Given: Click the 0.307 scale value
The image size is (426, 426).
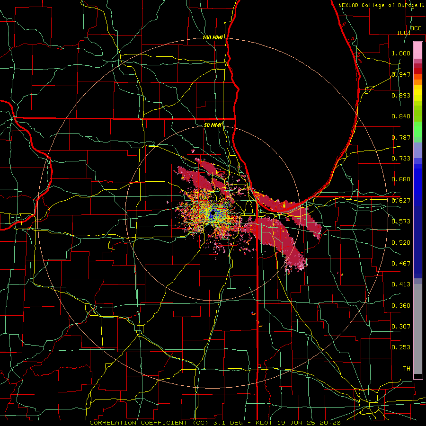Looking at the screenshot, I should click(401, 327).
